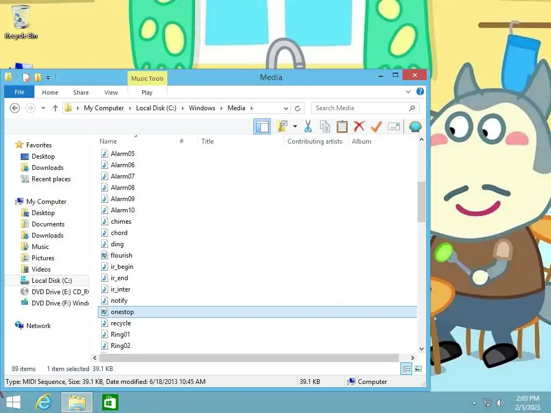The image size is (551, 413).
Task: Switch to the Home ribbon tab
Action: tap(50, 92)
